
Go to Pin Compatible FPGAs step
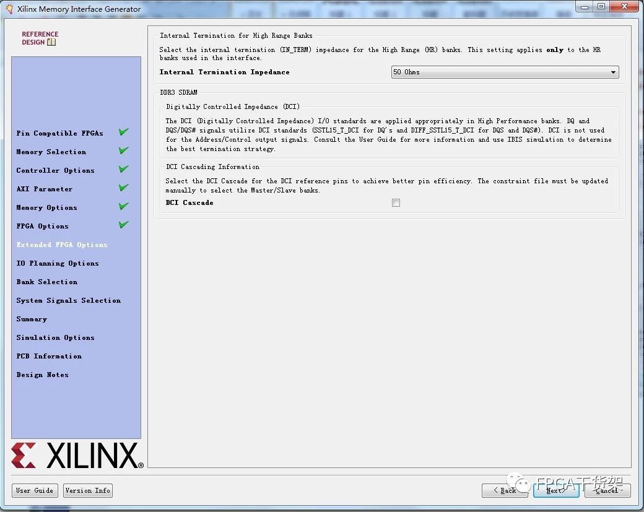tap(60, 133)
